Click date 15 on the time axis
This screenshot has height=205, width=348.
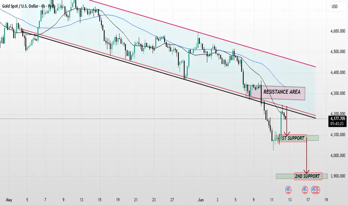[99, 200]
